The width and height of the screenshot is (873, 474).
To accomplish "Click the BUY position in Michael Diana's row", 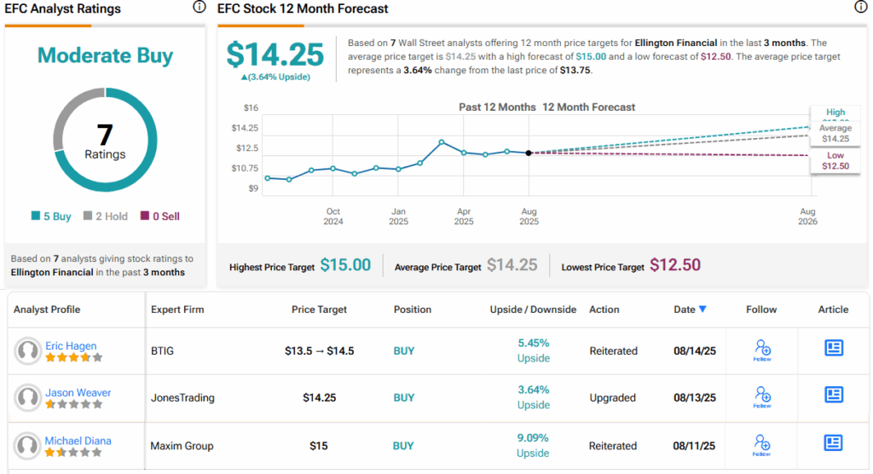I will 403,446.
